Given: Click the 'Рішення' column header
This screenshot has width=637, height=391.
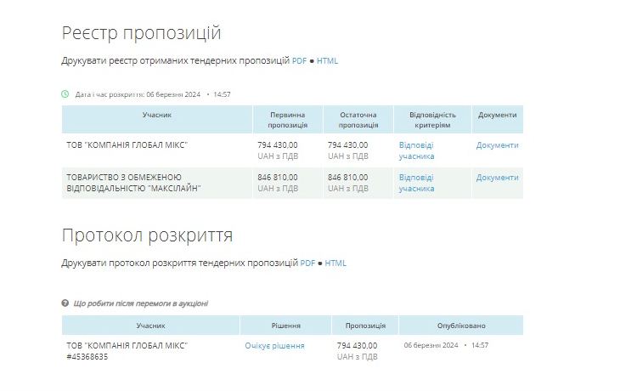Looking at the screenshot, I should pos(285,326).
